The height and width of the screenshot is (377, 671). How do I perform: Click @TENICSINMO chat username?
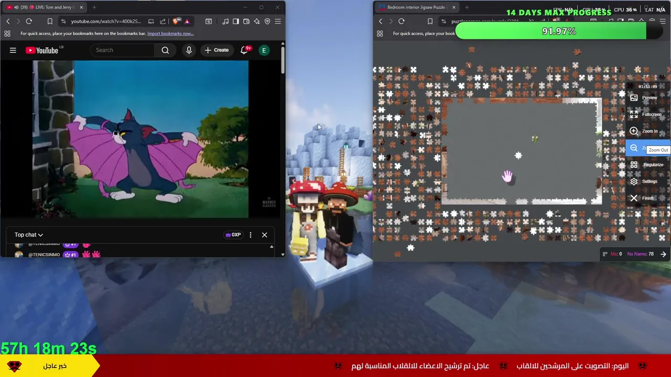coord(44,254)
